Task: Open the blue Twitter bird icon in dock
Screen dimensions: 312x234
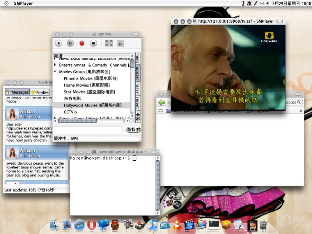Action: 104,225
